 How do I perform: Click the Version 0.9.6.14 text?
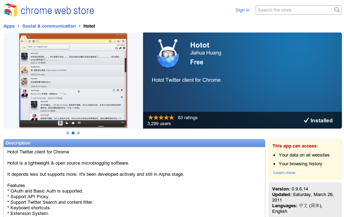coord(290,189)
